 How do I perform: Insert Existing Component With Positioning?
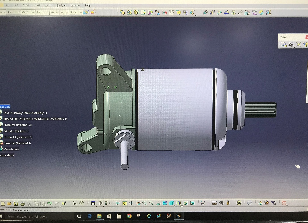pos(150,13)
